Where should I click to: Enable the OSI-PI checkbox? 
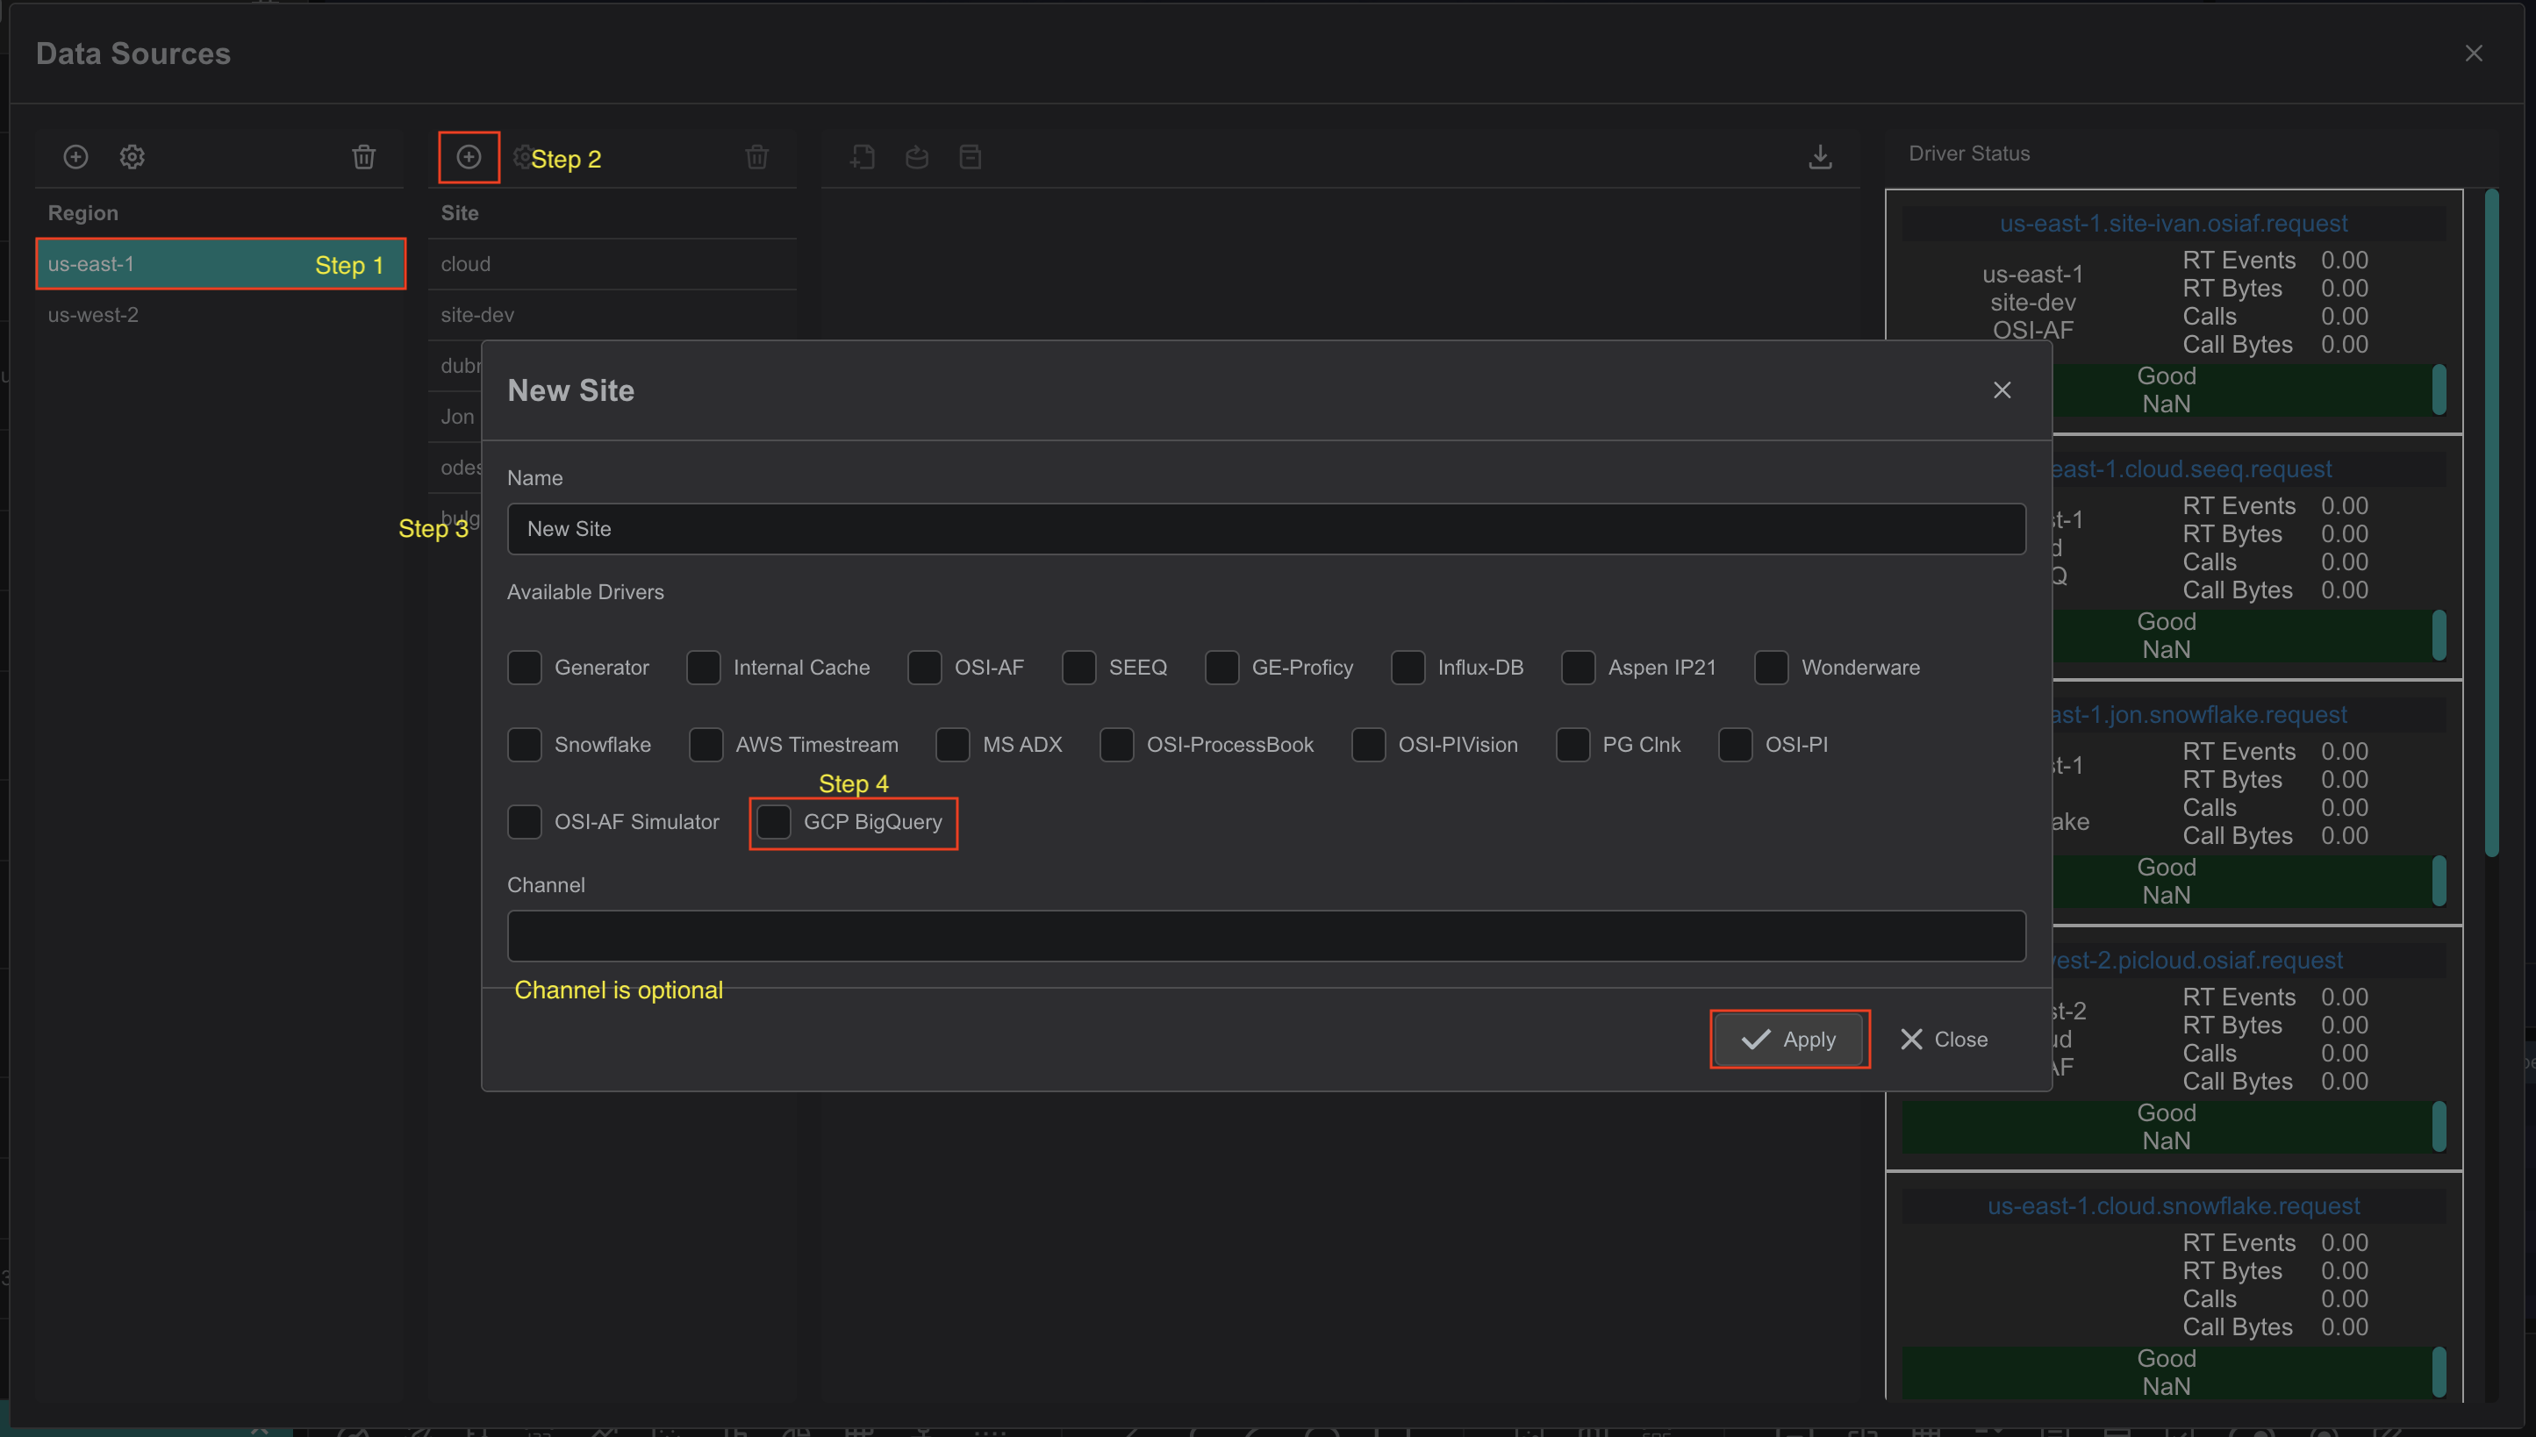point(1736,745)
